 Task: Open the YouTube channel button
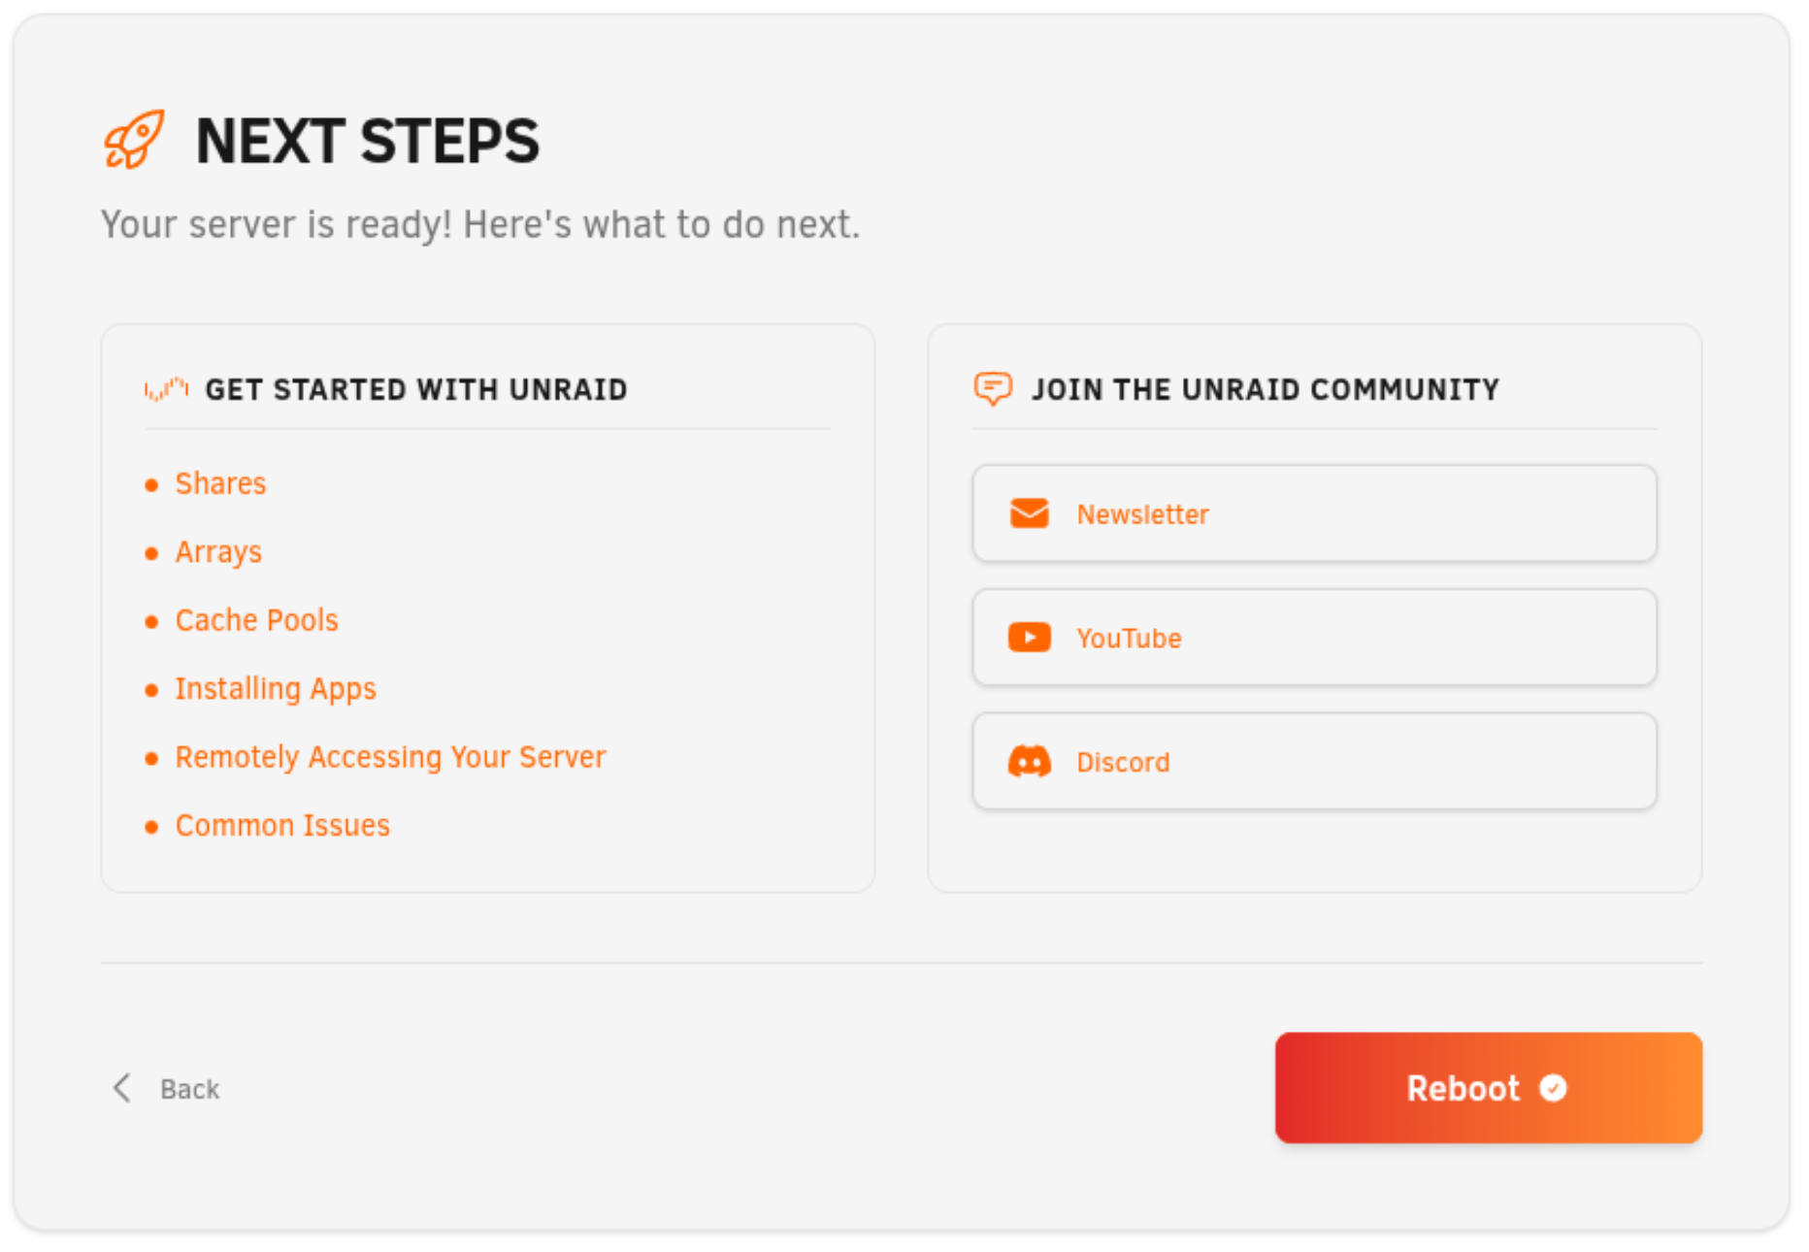coord(1314,638)
